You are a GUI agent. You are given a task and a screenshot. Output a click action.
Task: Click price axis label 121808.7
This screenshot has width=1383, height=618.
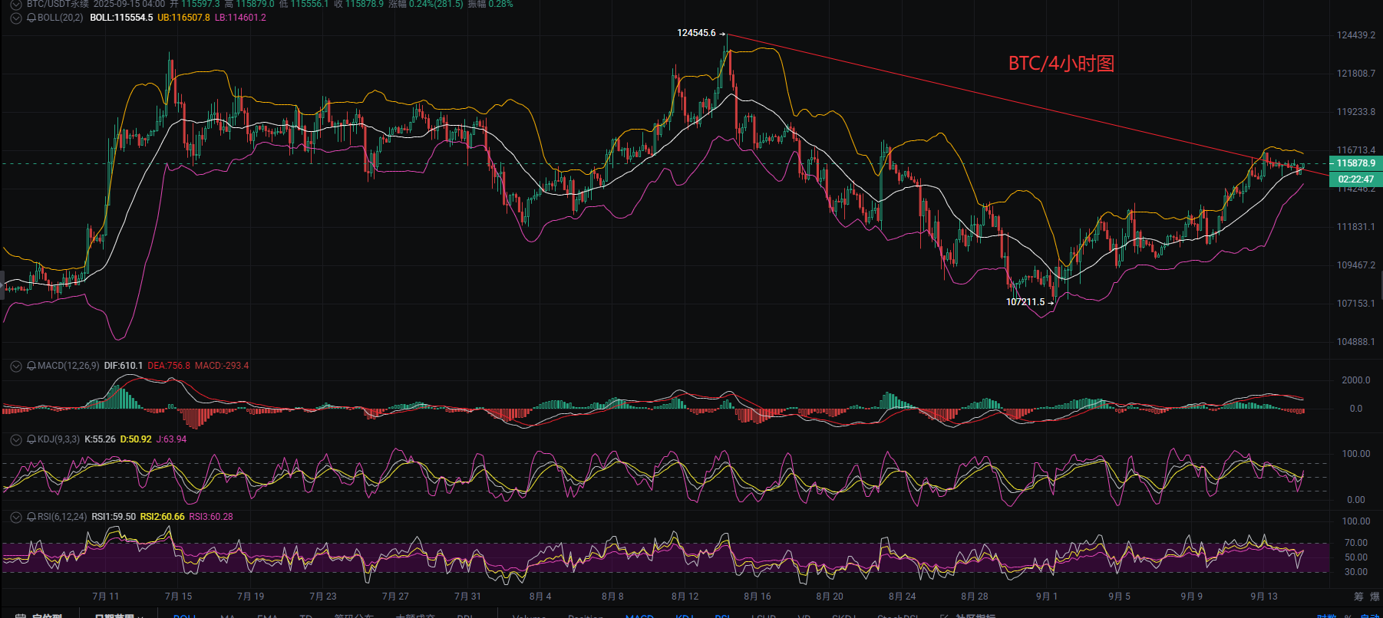tap(1356, 74)
